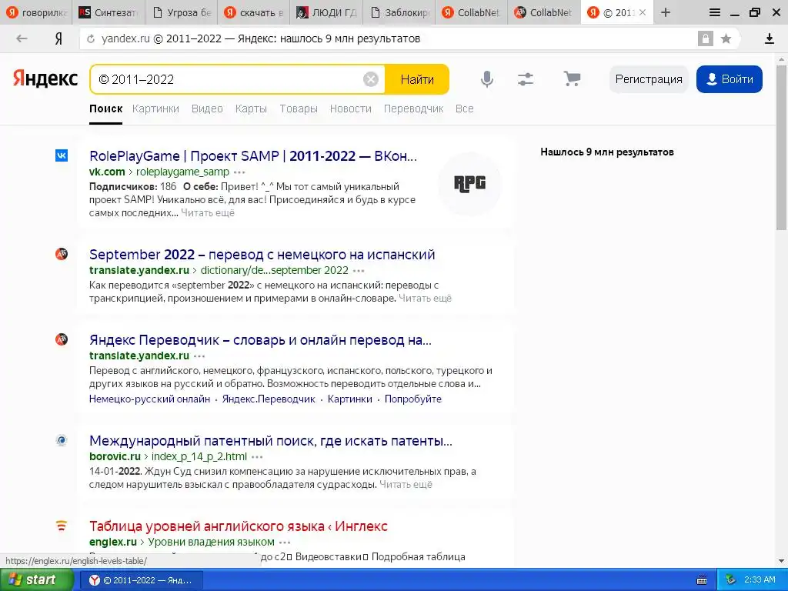Click favicon beside Яндекс Переводчик result
The image size is (788, 591).
click(62, 339)
